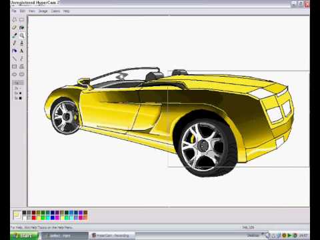The height and width of the screenshot is (240, 320).
Task: Select the rectangular Select tool
Action: tap(21, 20)
